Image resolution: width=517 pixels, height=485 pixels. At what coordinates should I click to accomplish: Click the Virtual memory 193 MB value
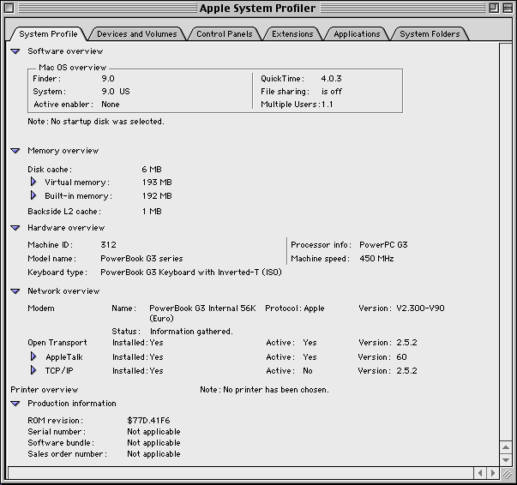click(x=157, y=183)
